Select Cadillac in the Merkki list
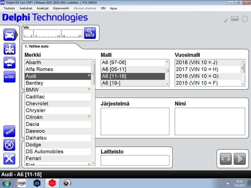 [58, 97]
